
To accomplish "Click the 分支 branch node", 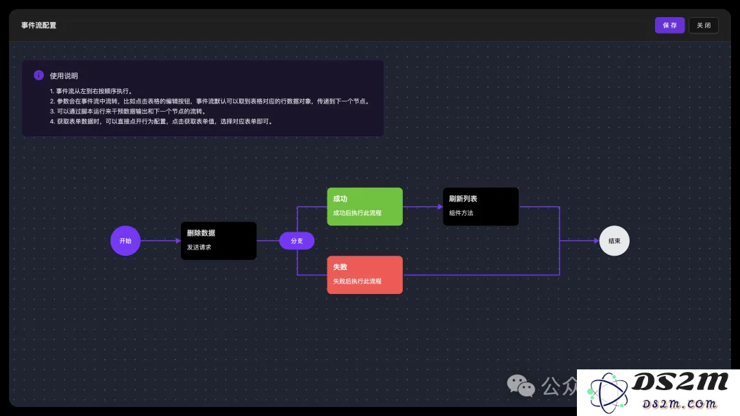I will 297,241.
